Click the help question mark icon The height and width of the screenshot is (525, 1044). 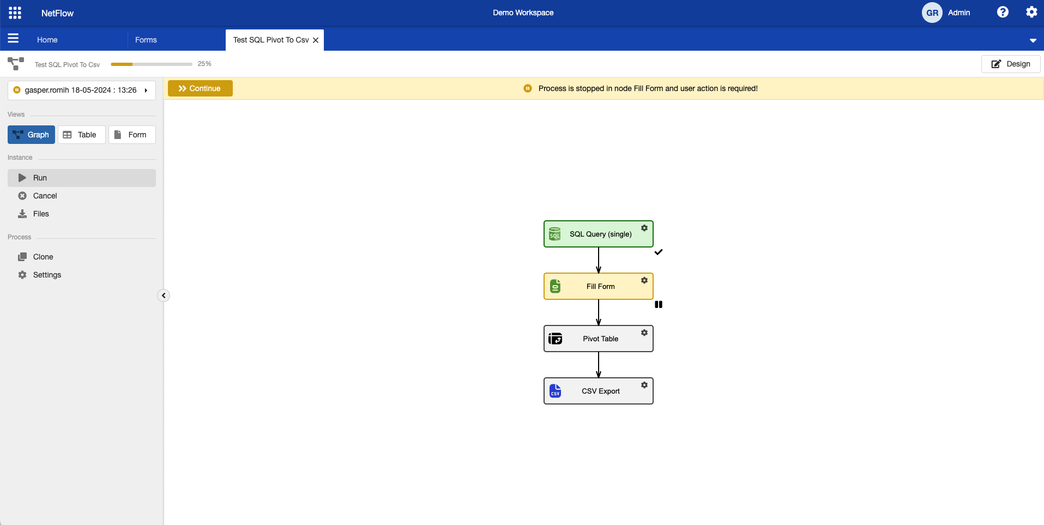pyautogui.click(x=1002, y=12)
